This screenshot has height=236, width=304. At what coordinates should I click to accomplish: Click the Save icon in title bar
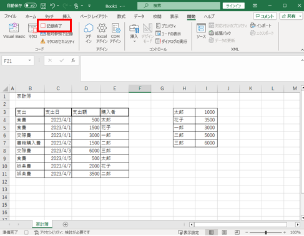[43, 6]
